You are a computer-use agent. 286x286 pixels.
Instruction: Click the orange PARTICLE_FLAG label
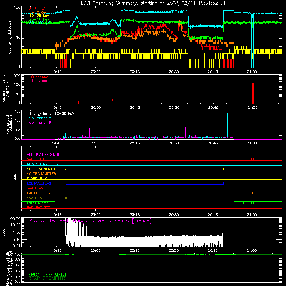[40, 193]
